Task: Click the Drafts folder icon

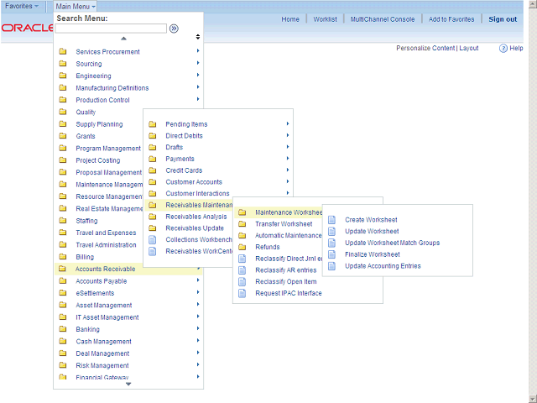Action: 153,147
